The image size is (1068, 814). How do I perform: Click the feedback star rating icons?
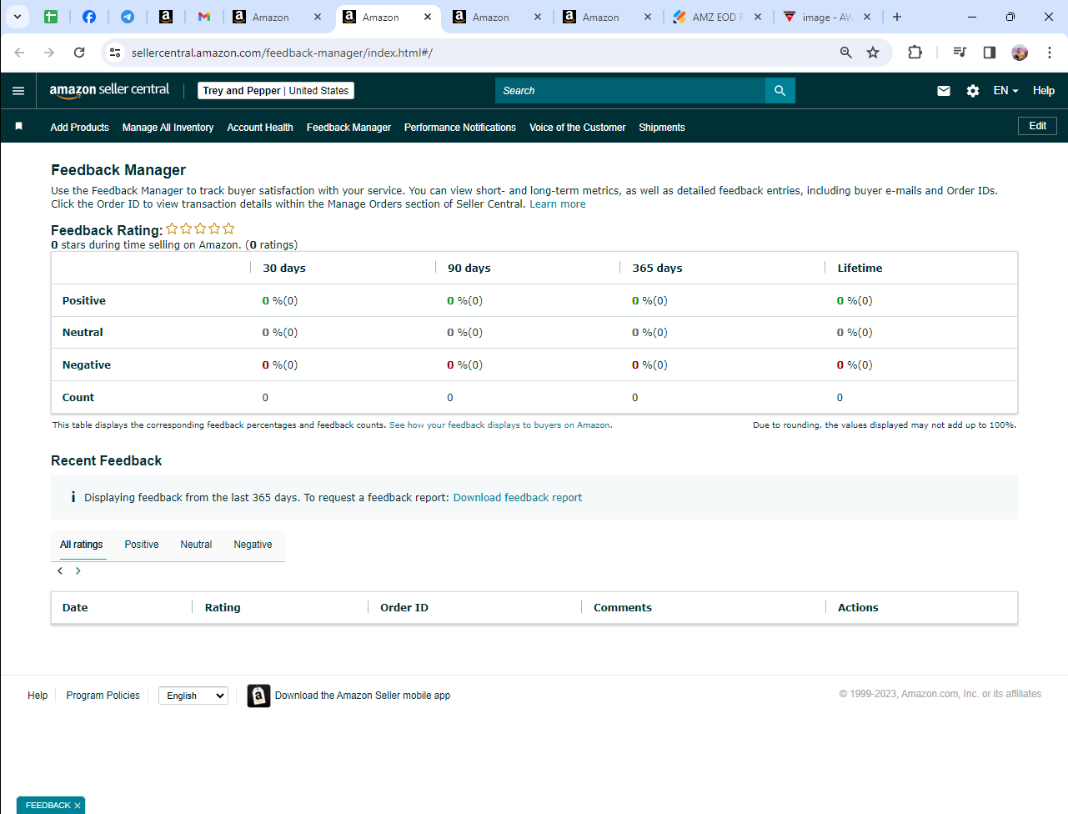click(x=200, y=229)
